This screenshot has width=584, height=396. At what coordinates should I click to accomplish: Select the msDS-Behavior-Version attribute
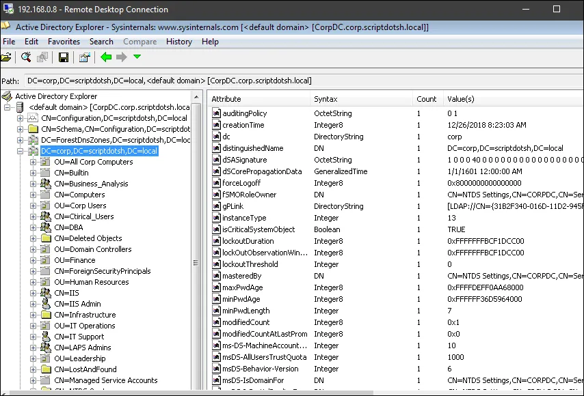(x=261, y=369)
